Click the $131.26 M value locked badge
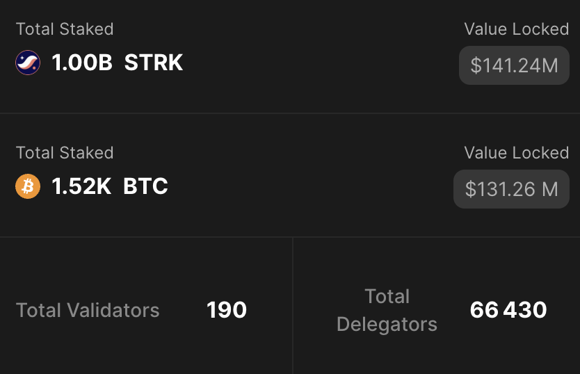 511,189
